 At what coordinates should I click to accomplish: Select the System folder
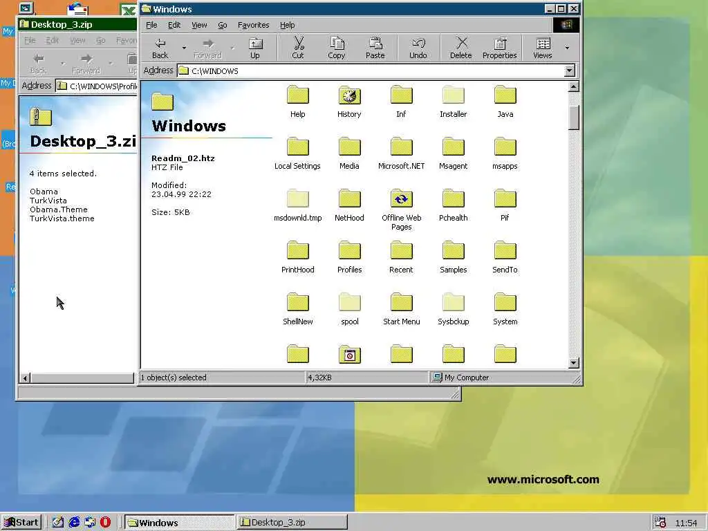pos(505,309)
